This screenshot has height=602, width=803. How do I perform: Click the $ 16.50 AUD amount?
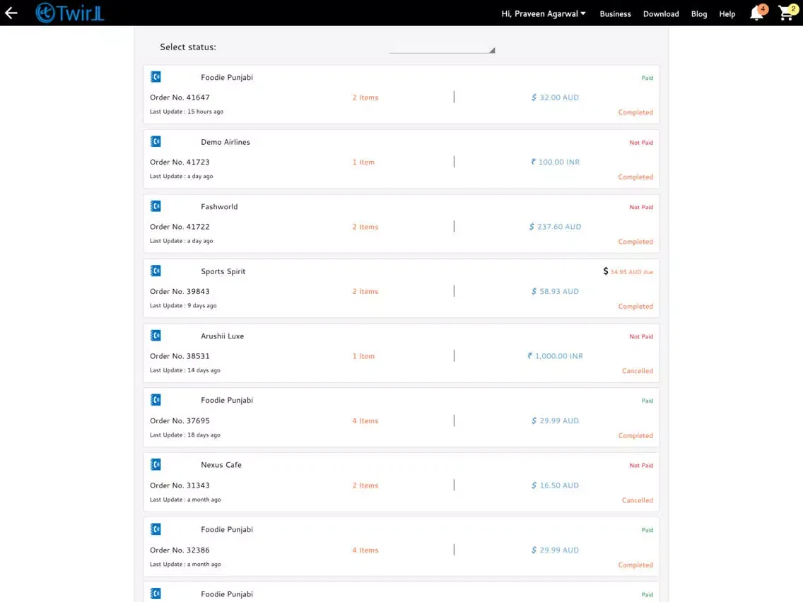click(555, 485)
